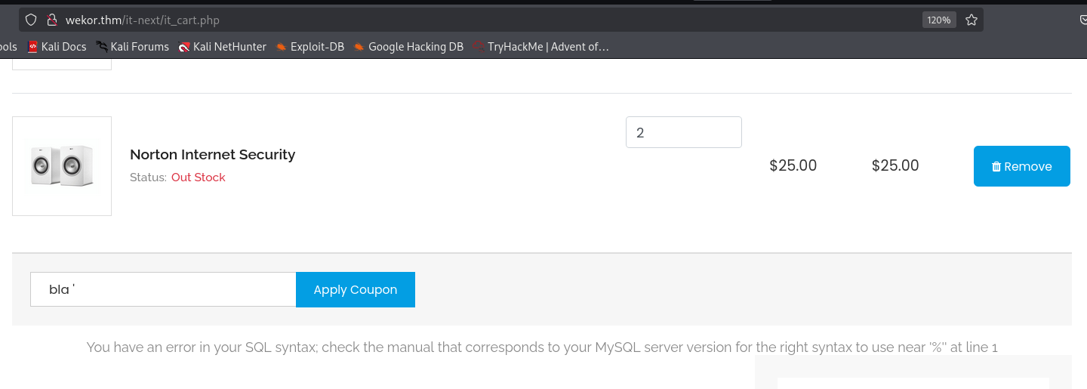The image size is (1087, 389).
Task: Open the Google Hacking DB bookmark
Action: (408, 47)
